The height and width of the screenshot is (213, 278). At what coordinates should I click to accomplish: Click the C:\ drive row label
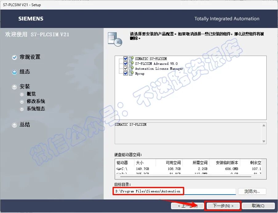(x=124, y=169)
